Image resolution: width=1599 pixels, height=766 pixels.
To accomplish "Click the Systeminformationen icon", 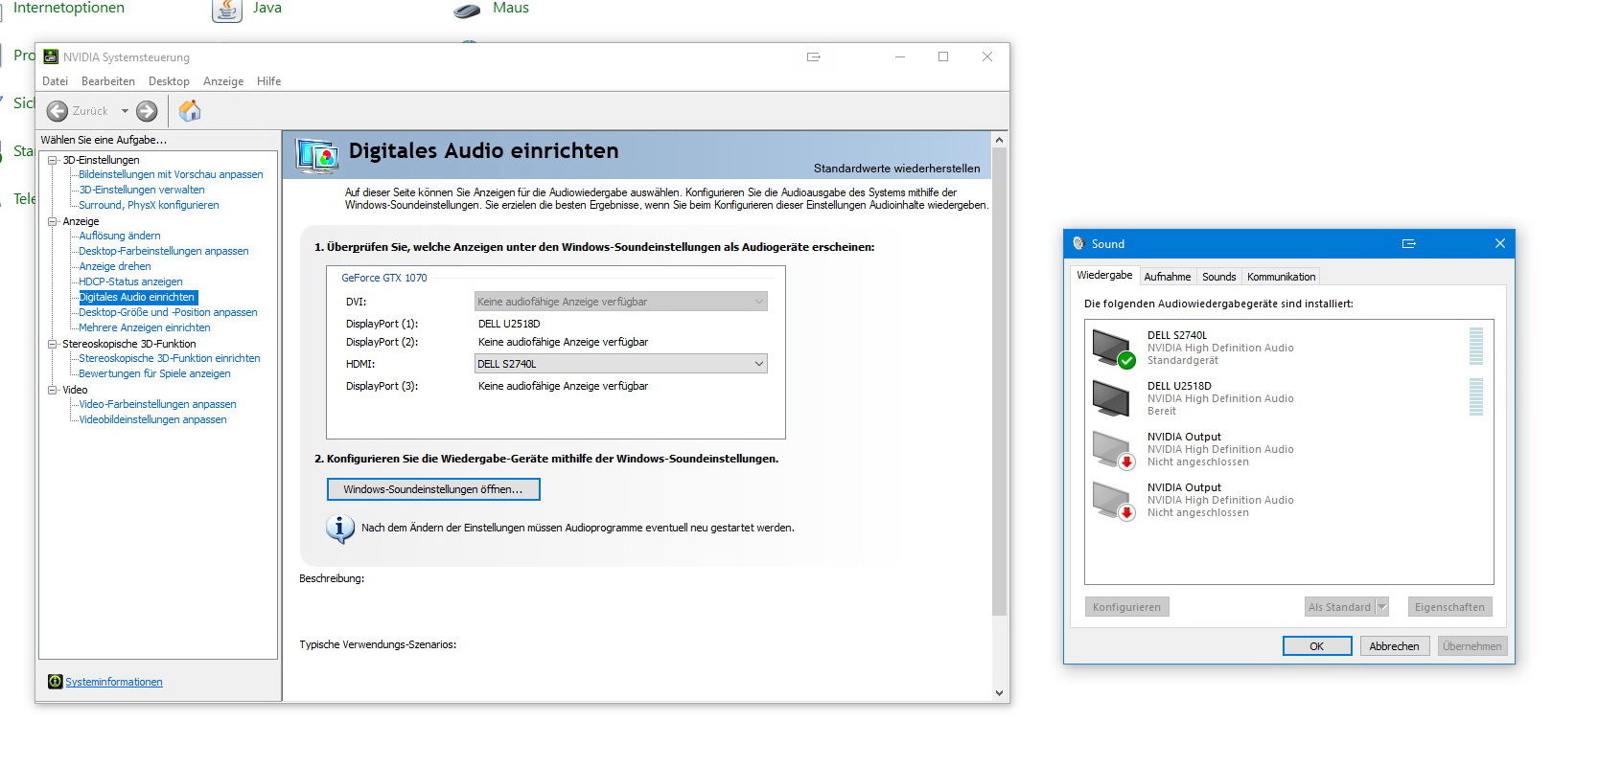I will 55,682.
